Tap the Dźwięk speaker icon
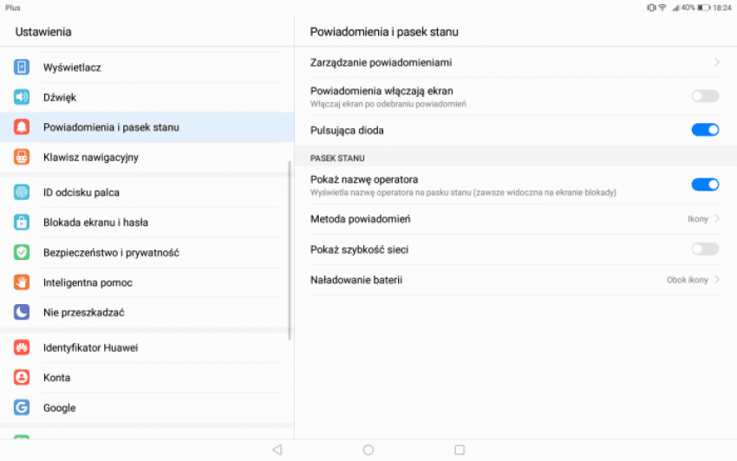The width and height of the screenshot is (737, 461). point(22,97)
